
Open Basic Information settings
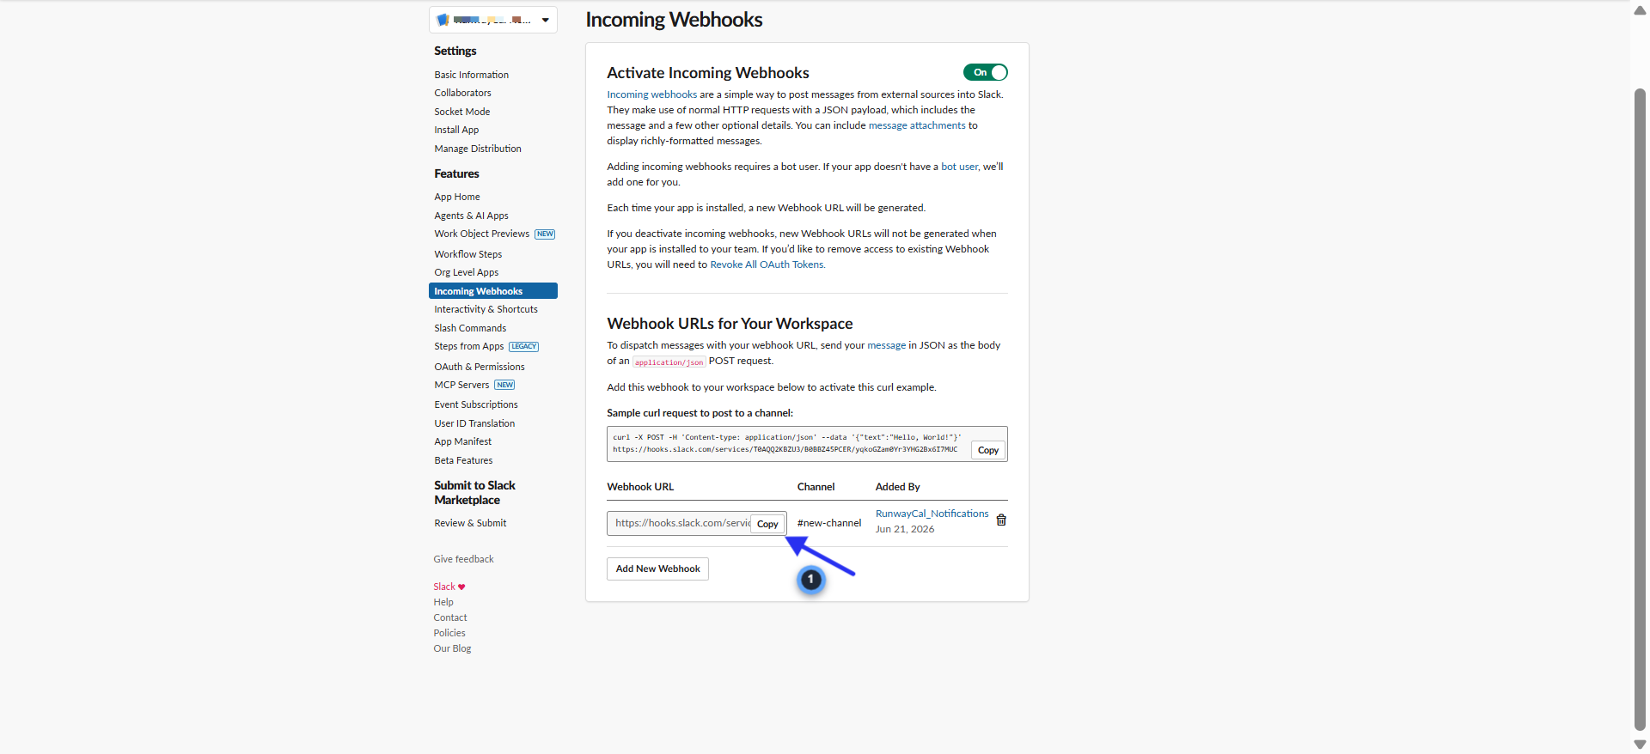click(x=471, y=75)
